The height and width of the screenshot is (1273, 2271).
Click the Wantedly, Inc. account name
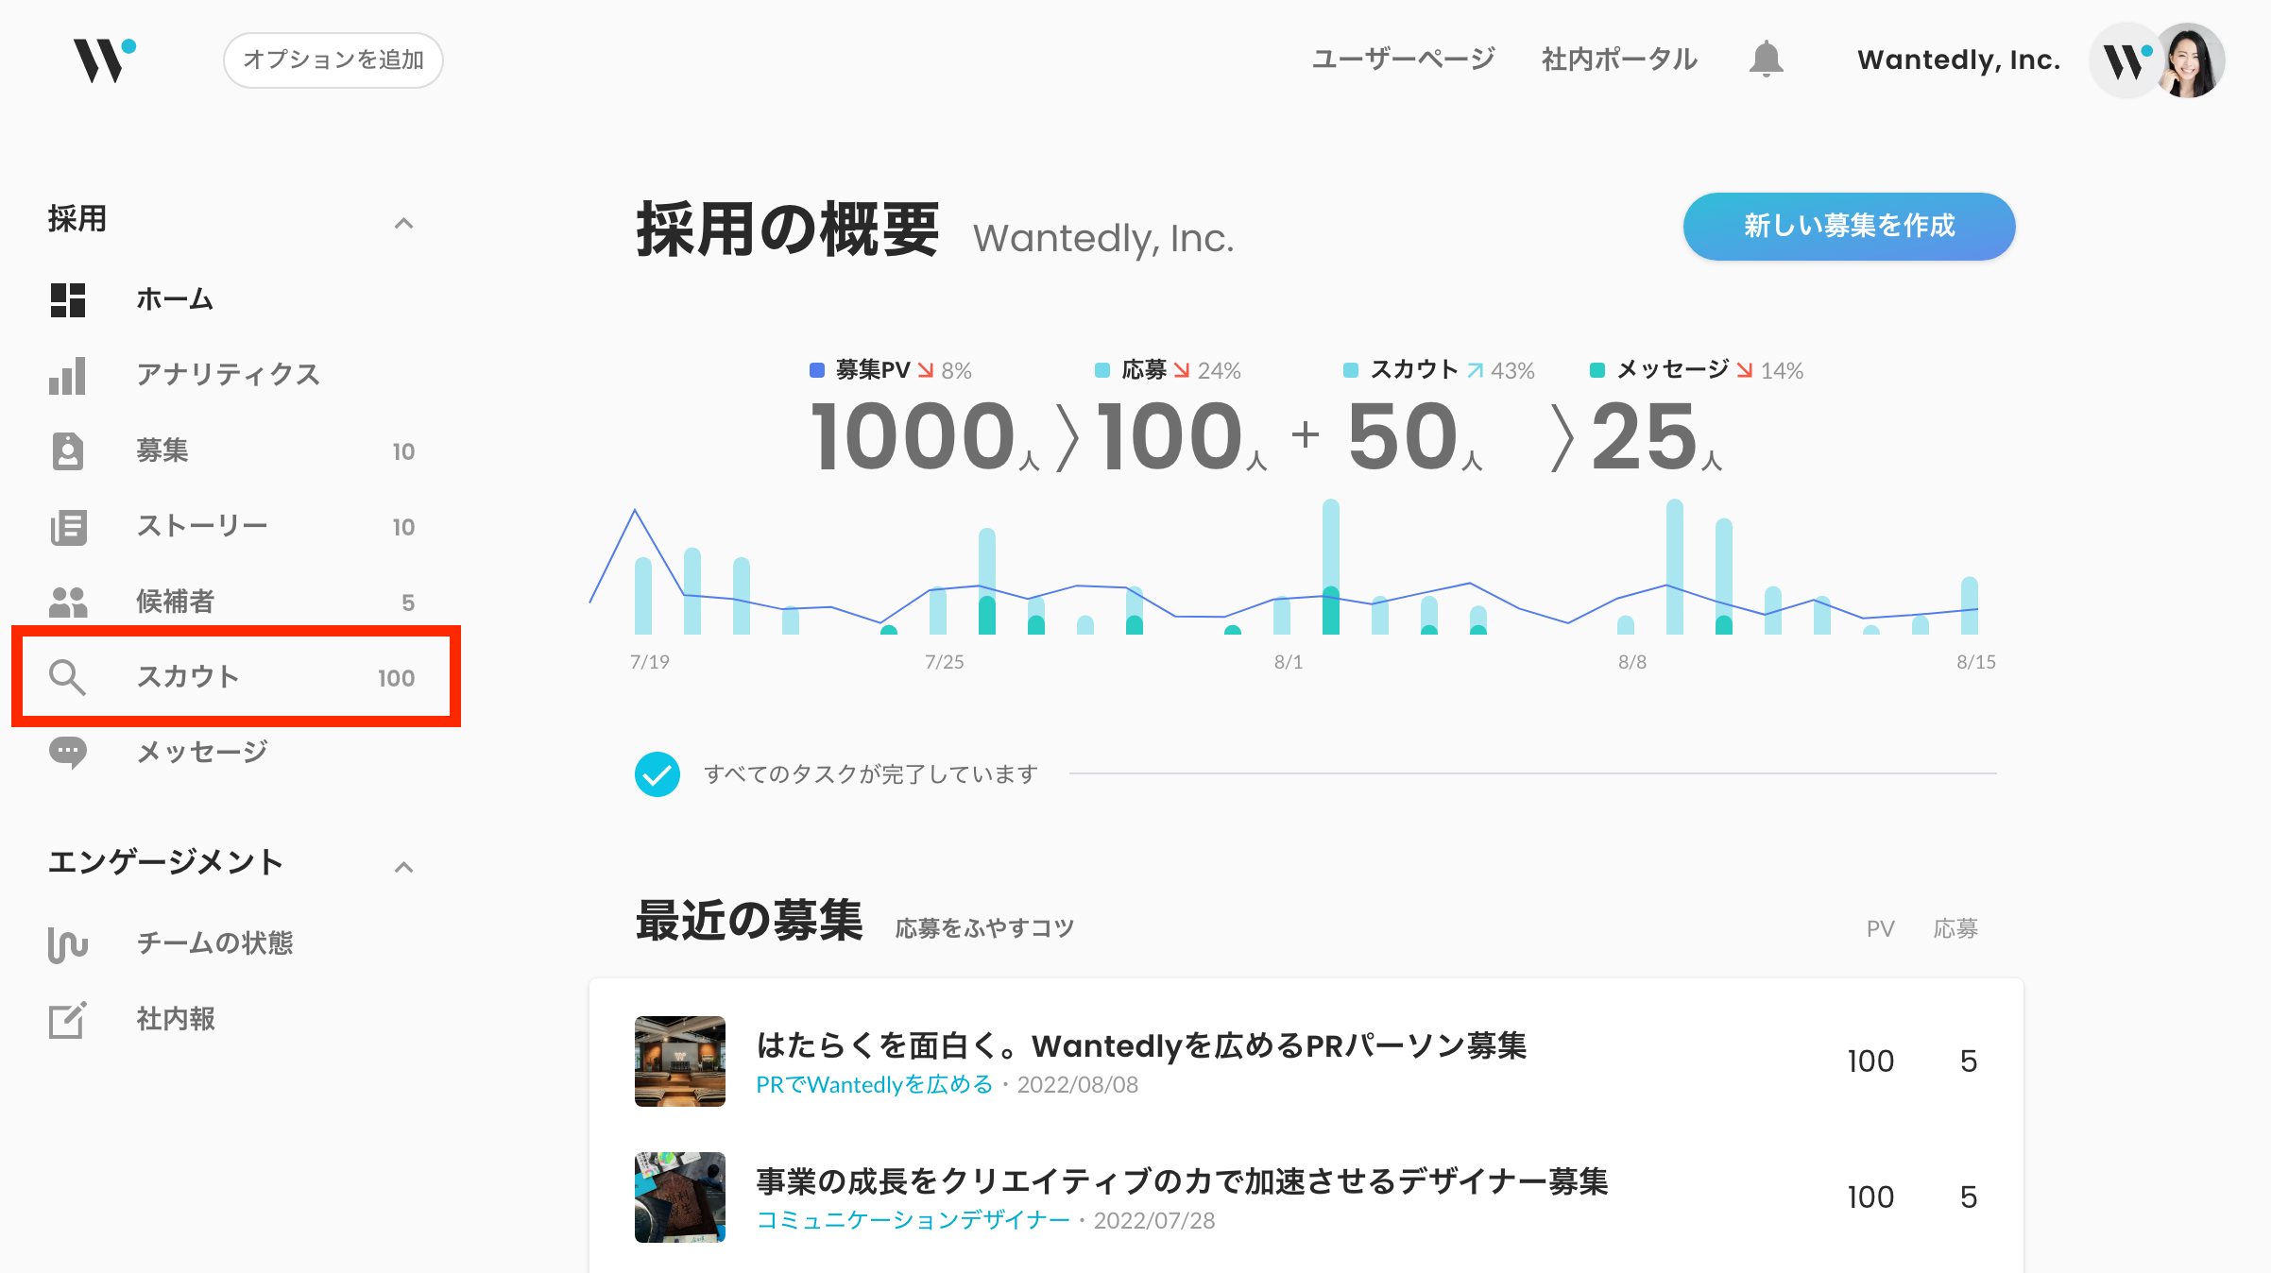(x=1958, y=60)
